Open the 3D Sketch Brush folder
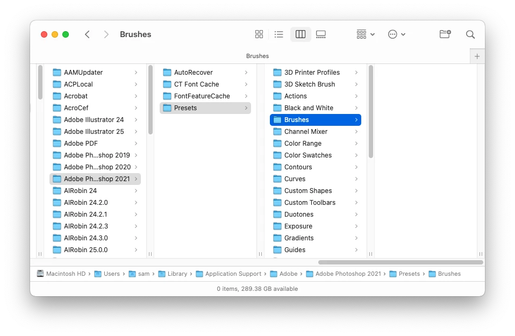The height and width of the screenshot is (336, 515). 316,84
